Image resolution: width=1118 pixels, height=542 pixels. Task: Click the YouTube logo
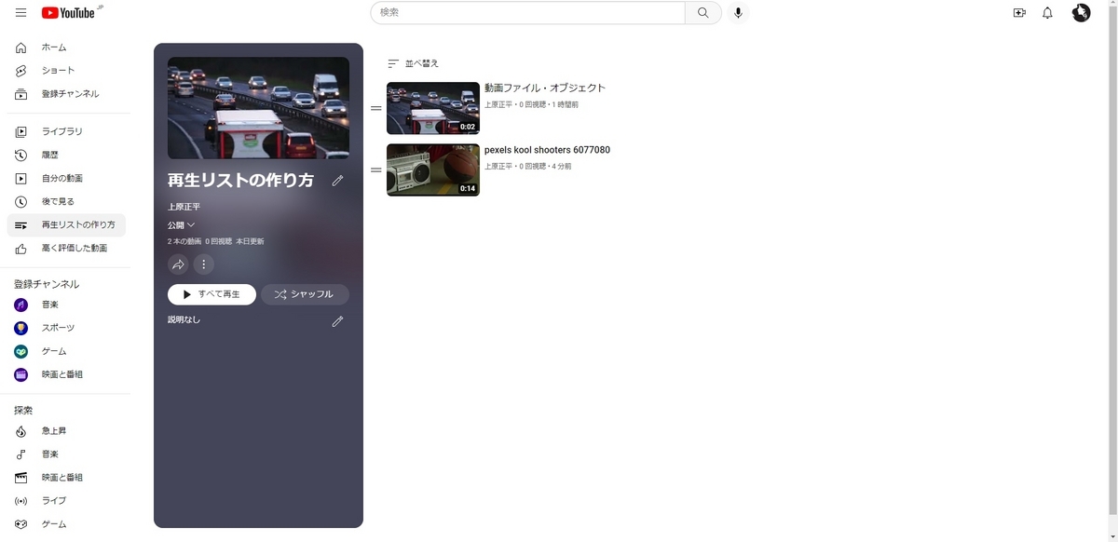[65, 13]
